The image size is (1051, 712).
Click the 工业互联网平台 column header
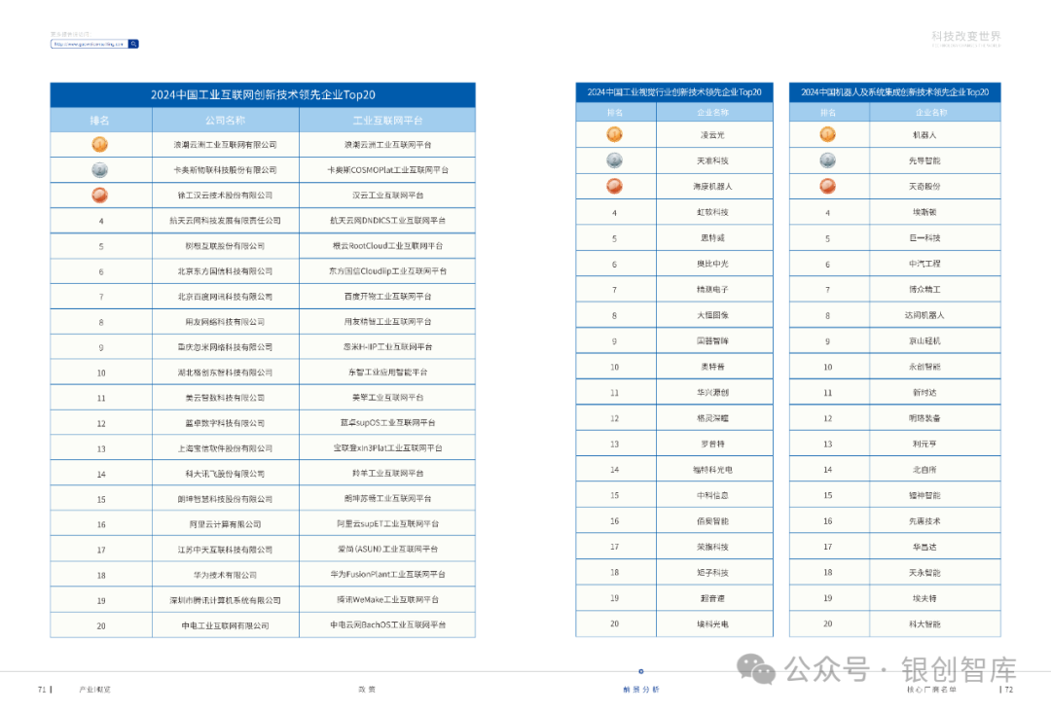(387, 121)
